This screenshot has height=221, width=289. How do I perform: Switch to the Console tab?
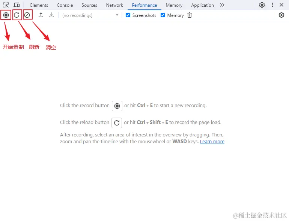65,5
